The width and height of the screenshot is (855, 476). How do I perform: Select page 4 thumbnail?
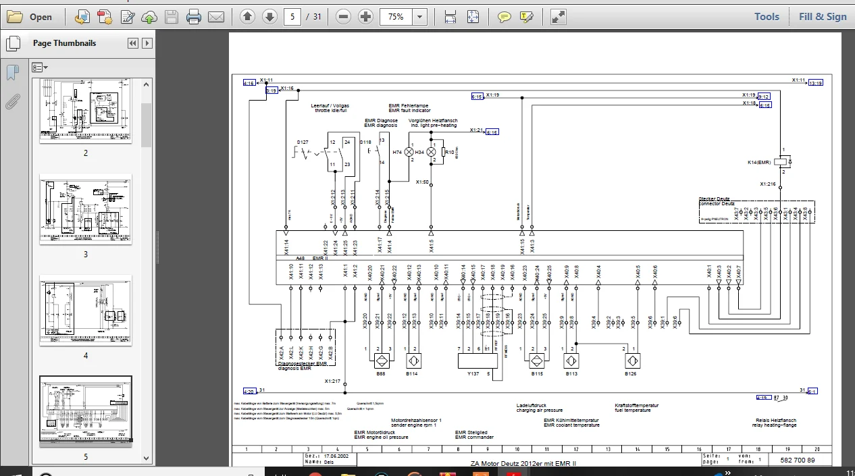86,310
